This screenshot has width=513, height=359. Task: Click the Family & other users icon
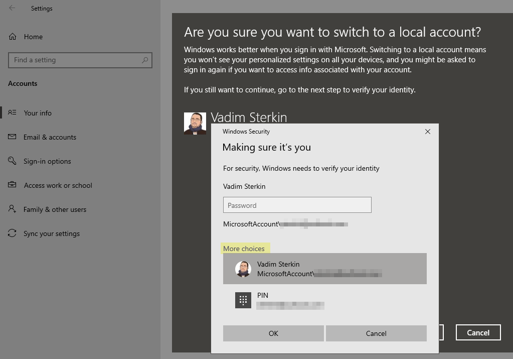click(x=12, y=209)
